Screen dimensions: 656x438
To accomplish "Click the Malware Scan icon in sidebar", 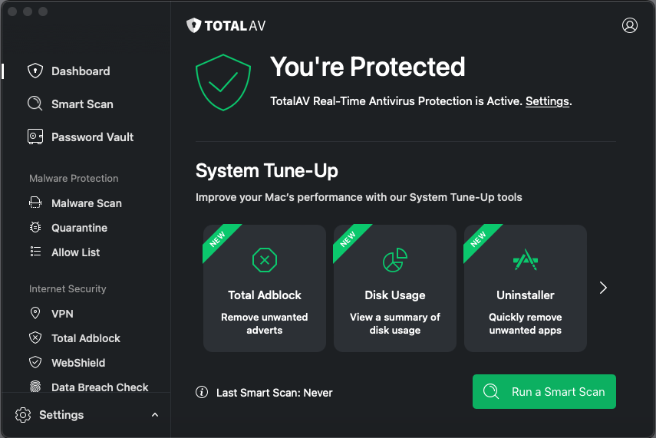I will coord(35,203).
